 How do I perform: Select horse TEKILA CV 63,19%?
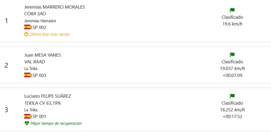point(42,103)
